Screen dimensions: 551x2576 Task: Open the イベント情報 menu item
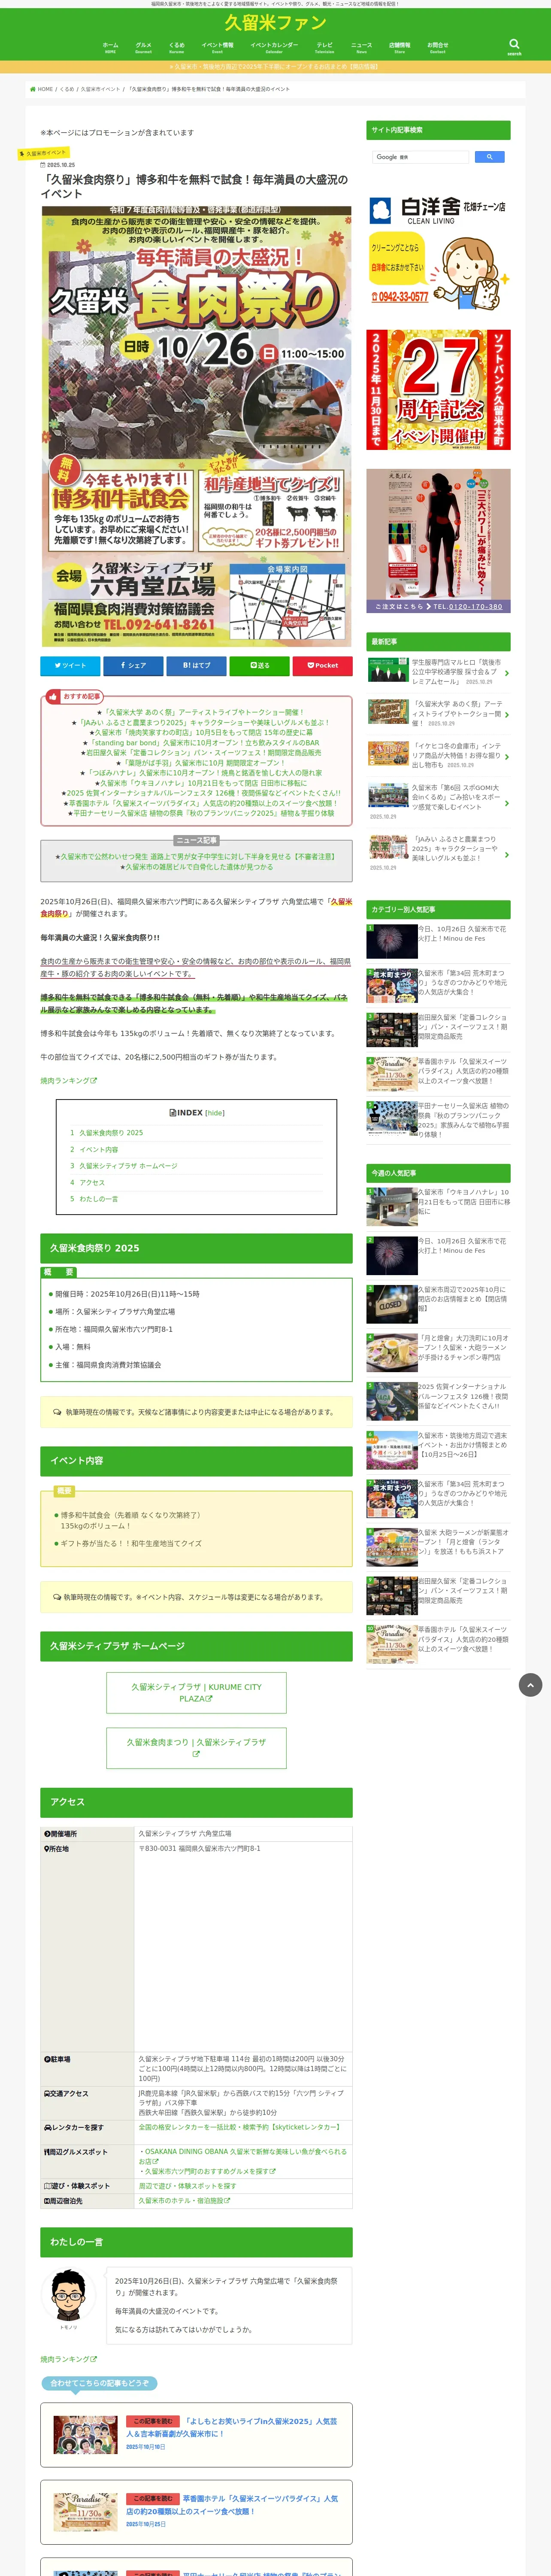pos(217,47)
